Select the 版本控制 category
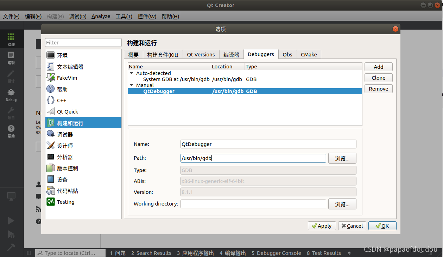The width and height of the screenshot is (443, 257). point(83,168)
